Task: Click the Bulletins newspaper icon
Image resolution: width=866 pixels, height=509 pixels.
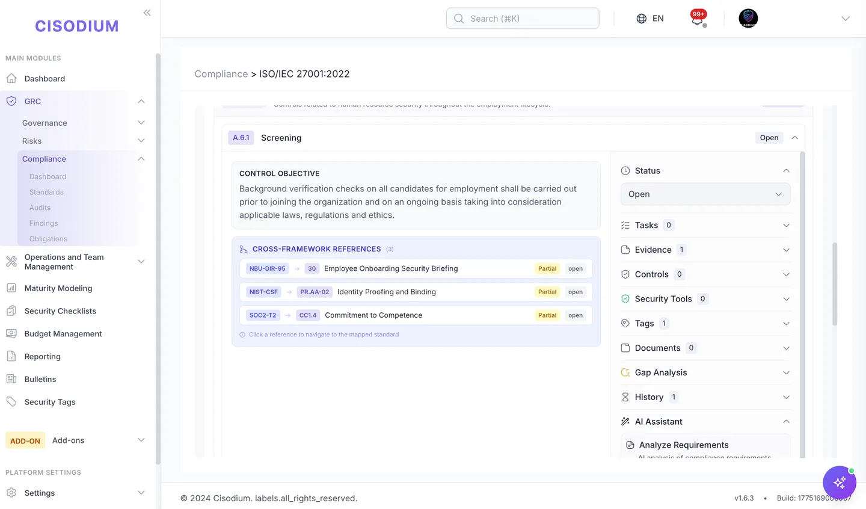Action: coord(11,379)
